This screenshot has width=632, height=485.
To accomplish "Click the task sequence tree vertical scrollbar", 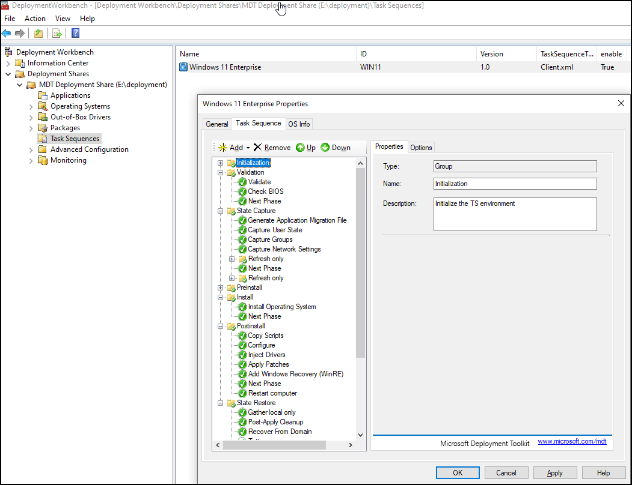I will [x=361, y=264].
